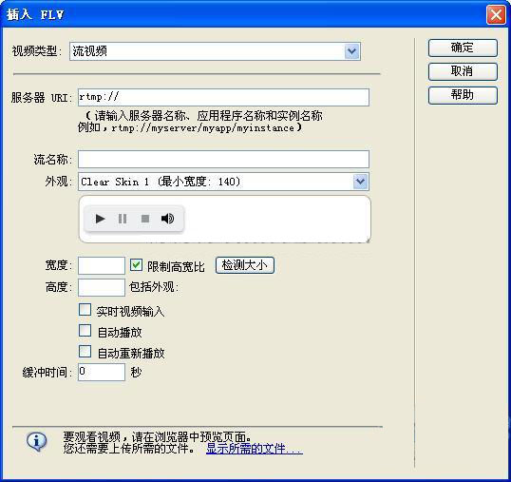Image resolution: width=511 pixels, height=482 pixels.
Task: Click into the 流名称 text field
Action: point(223,159)
